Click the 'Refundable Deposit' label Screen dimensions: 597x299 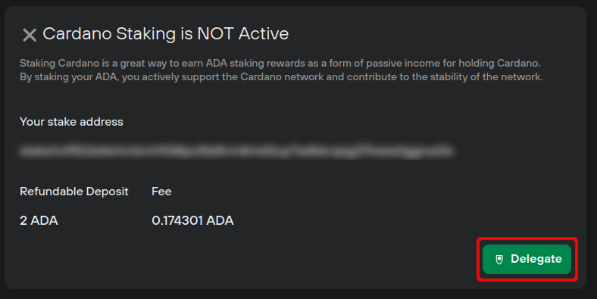[73, 192]
